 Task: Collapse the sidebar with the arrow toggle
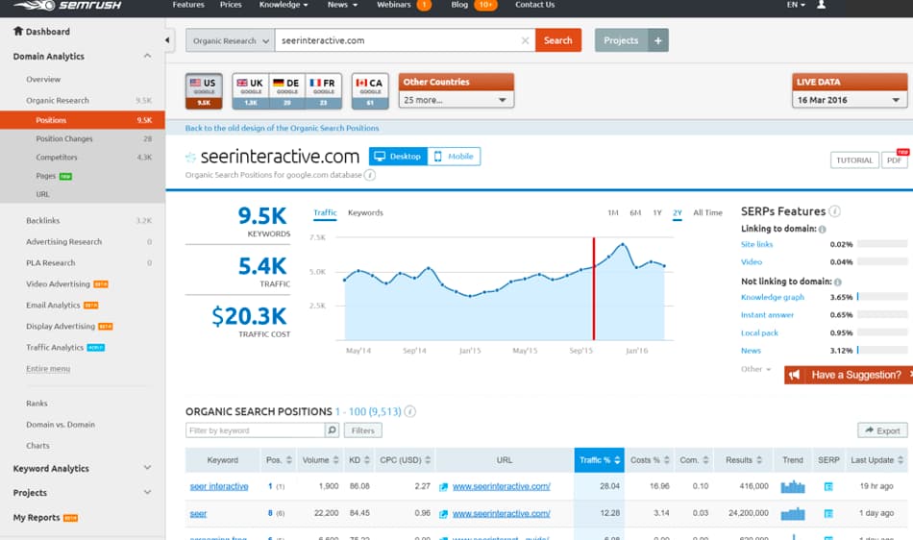(167, 40)
